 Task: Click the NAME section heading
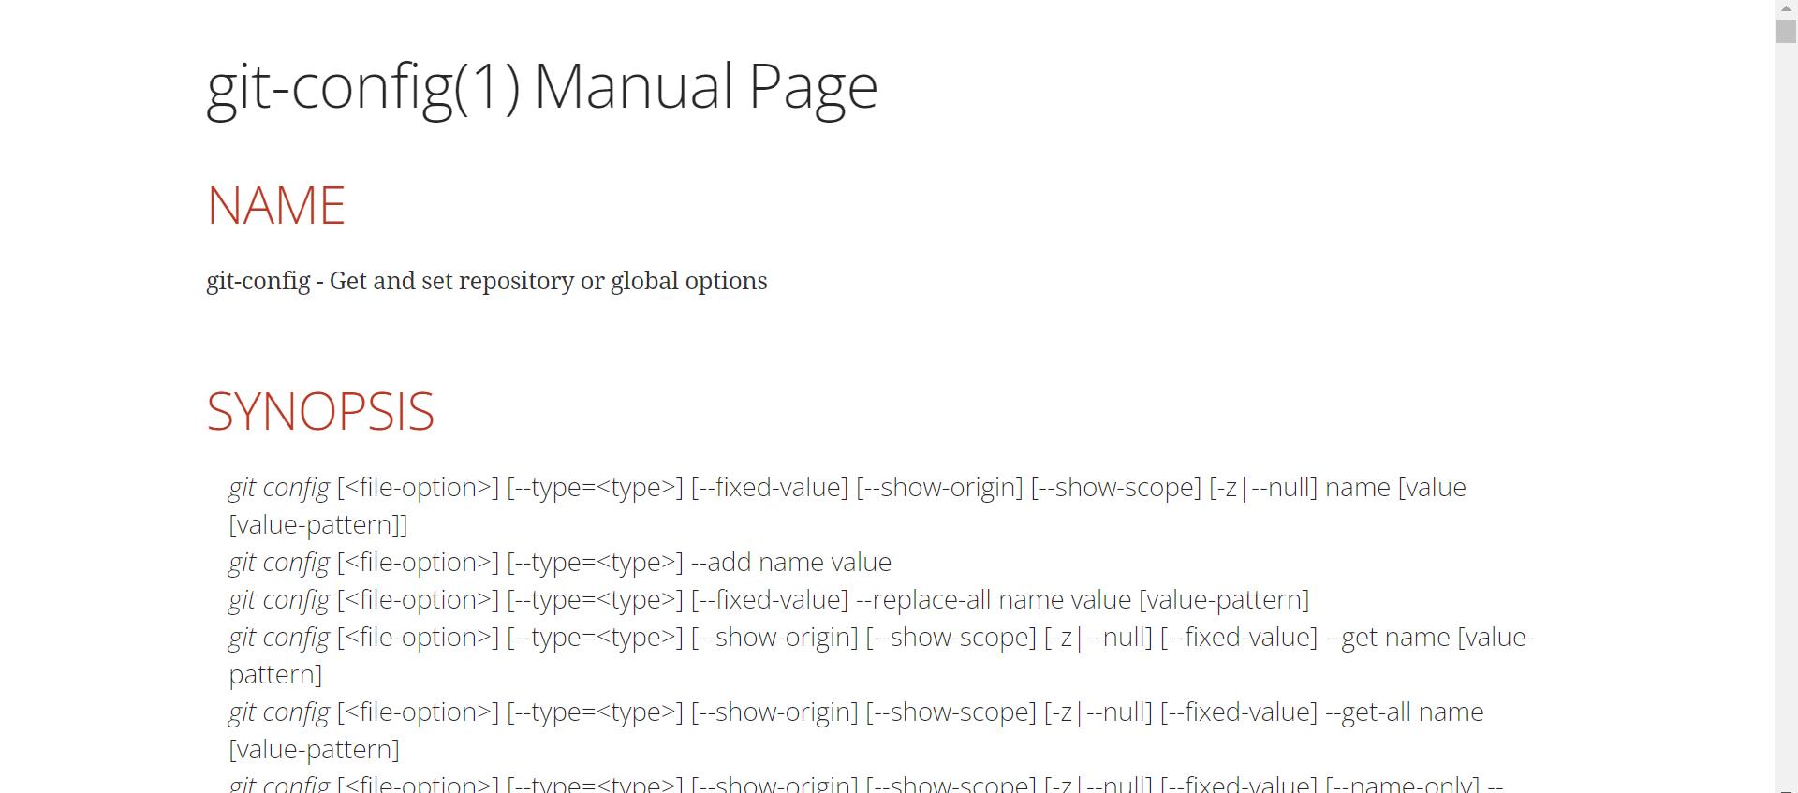tap(276, 206)
